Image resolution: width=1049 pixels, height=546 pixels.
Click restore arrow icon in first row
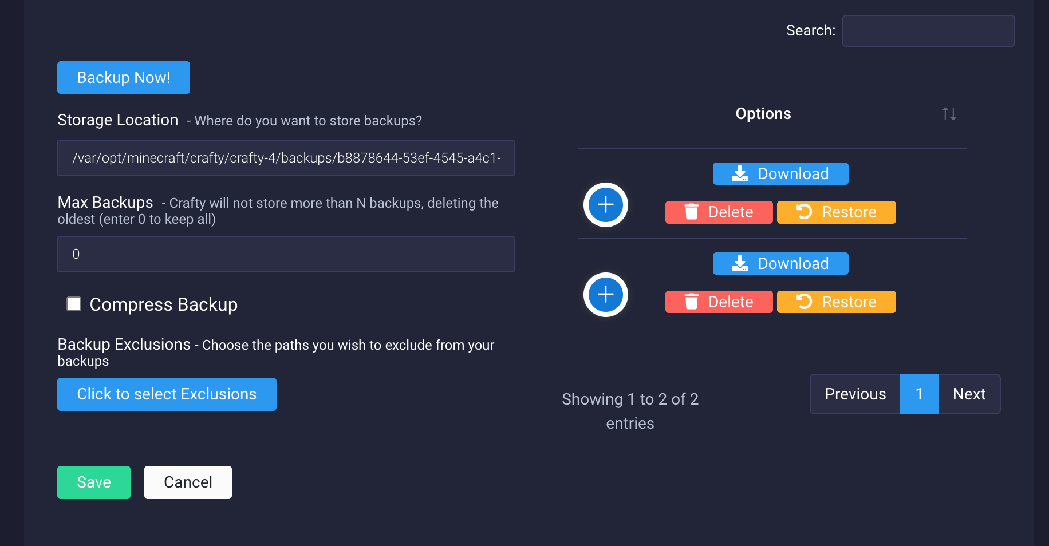805,212
